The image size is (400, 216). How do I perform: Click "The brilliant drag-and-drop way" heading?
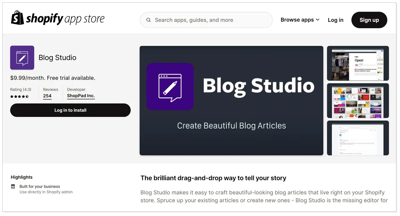click(213, 178)
